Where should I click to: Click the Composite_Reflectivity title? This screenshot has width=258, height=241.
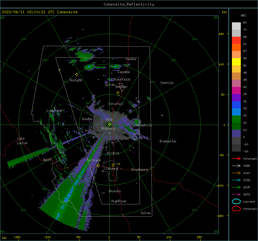coord(129,4)
